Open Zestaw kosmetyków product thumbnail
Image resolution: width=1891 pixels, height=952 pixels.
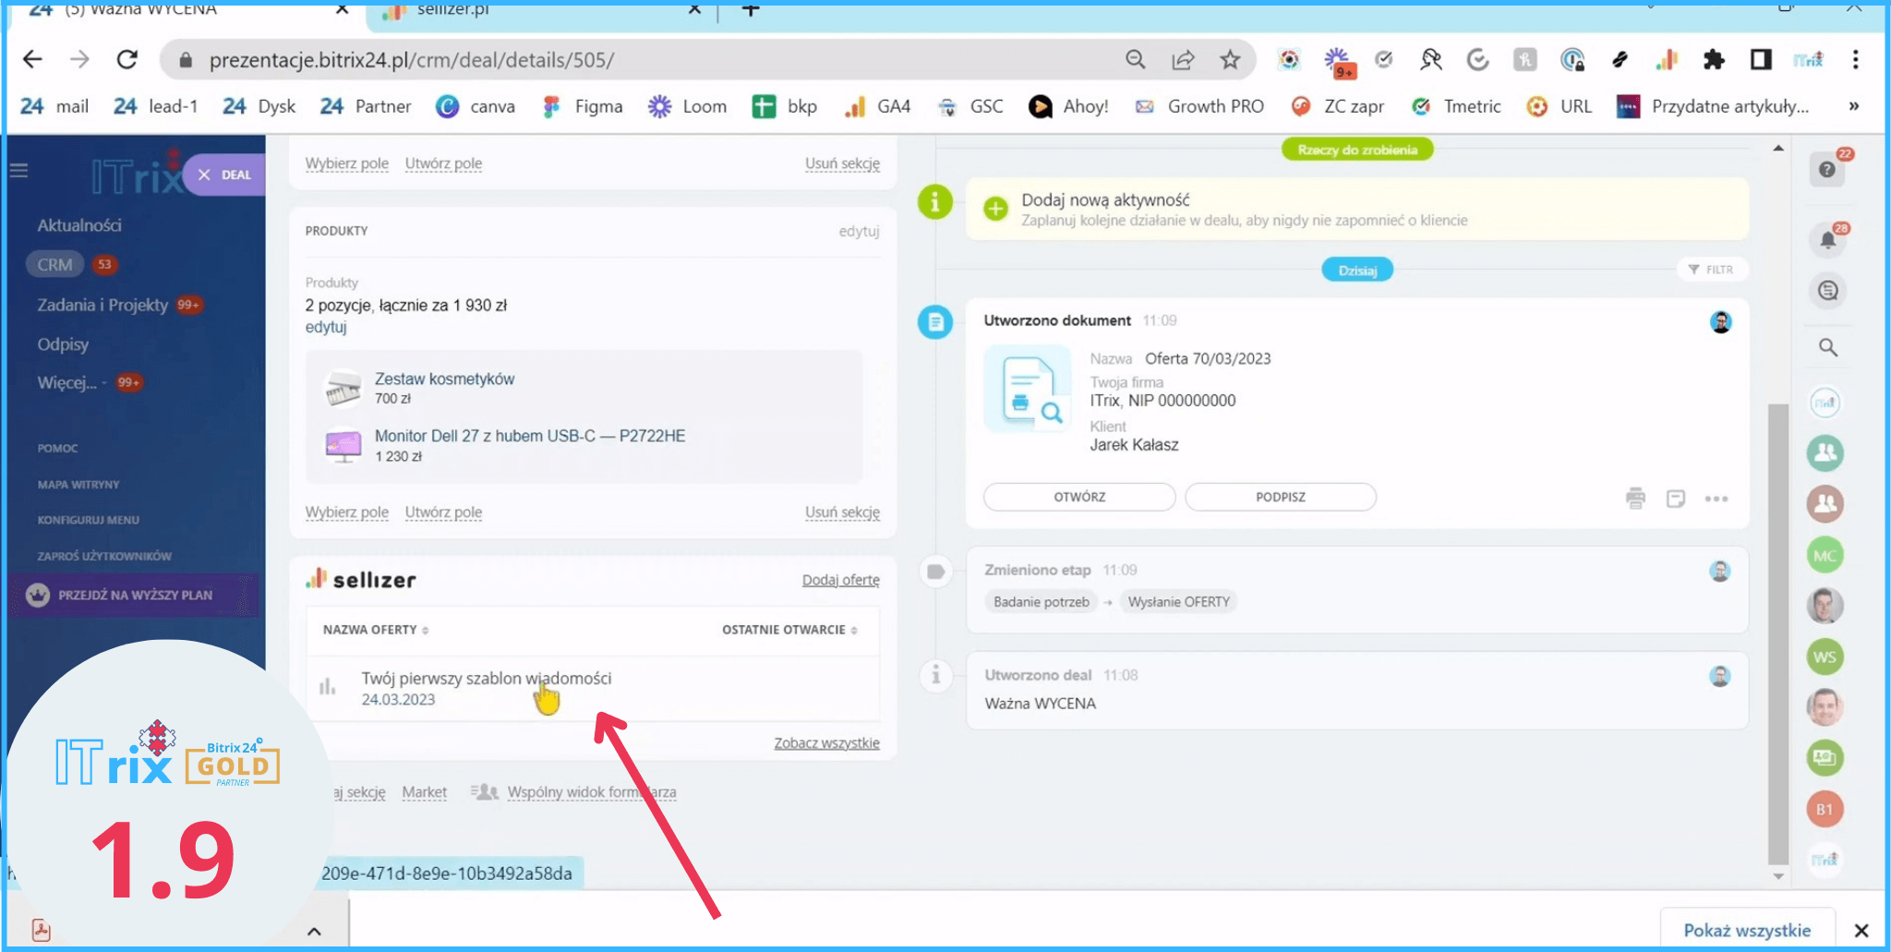[x=343, y=389]
